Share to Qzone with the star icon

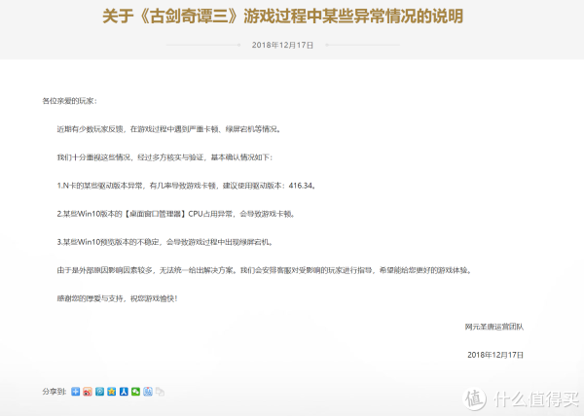(x=112, y=392)
